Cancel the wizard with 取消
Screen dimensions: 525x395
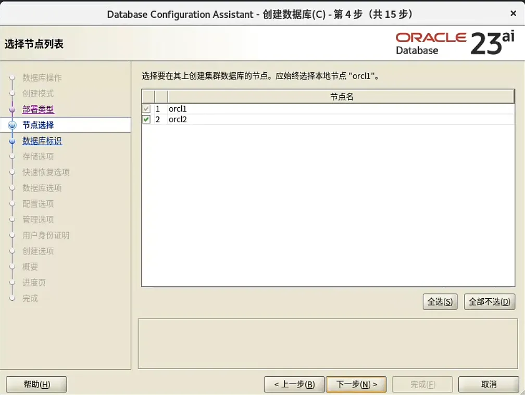pyautogui.click(x=489, y=384)
